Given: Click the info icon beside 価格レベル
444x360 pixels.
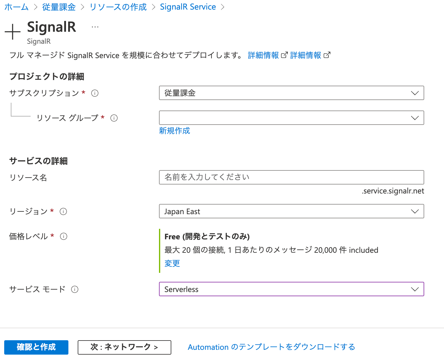Looking at the screenshot, I should click(x=64, y=236).
